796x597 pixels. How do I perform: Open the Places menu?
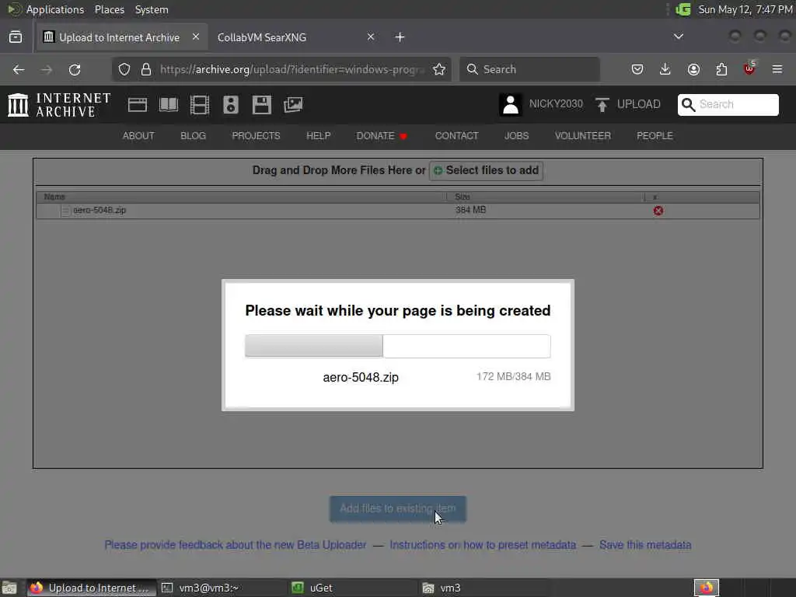110,9
